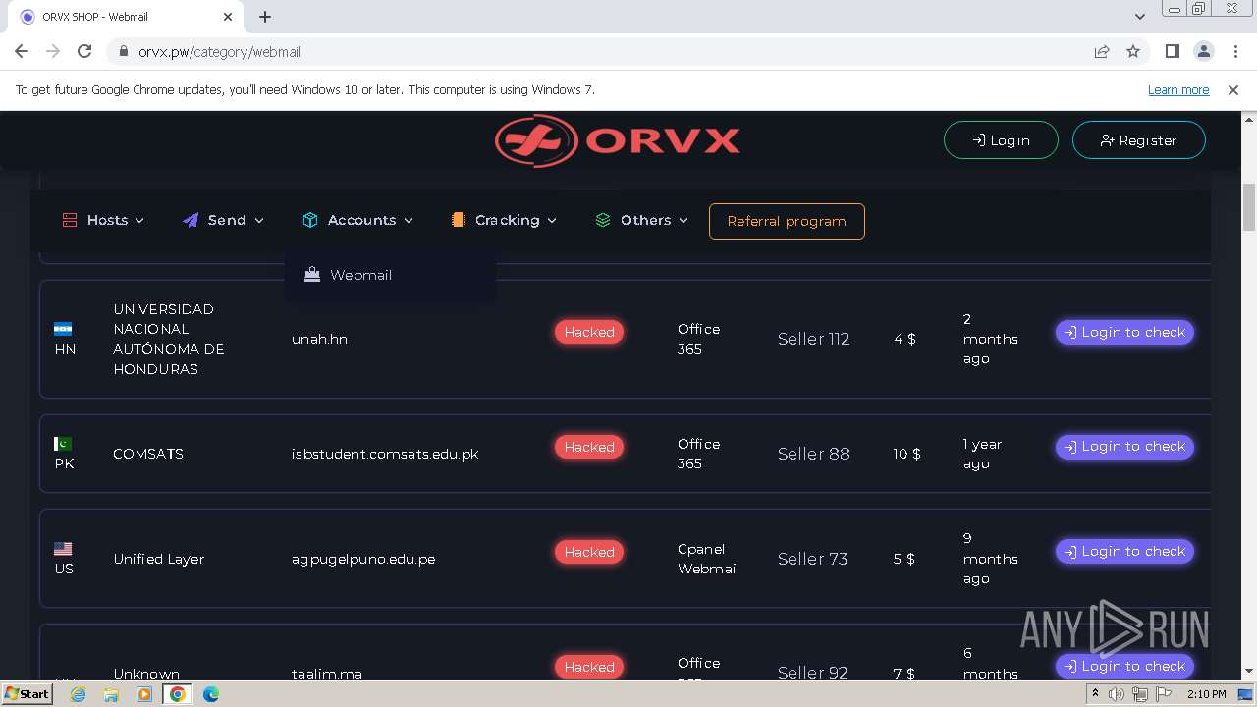
Task: Click the Unified Layer provider name
Action: click(159, 559)
